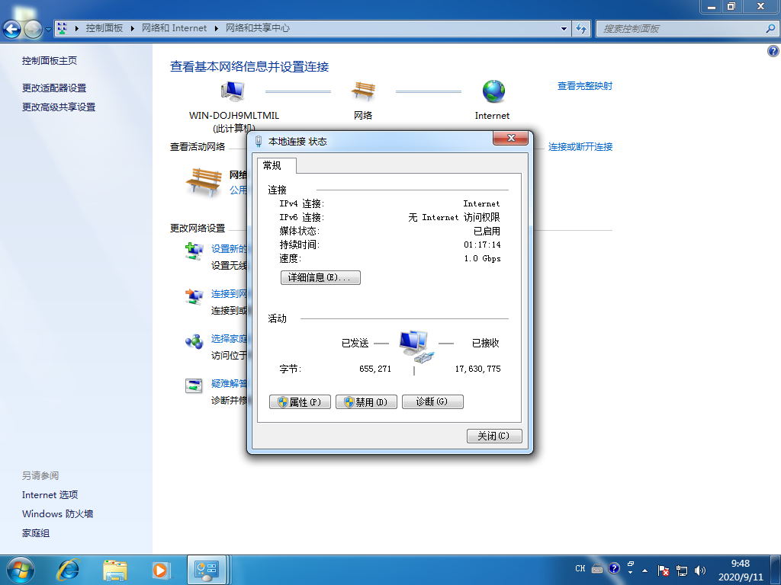
Task: Click the address bar refresh icon
Action: coord(581,28)
